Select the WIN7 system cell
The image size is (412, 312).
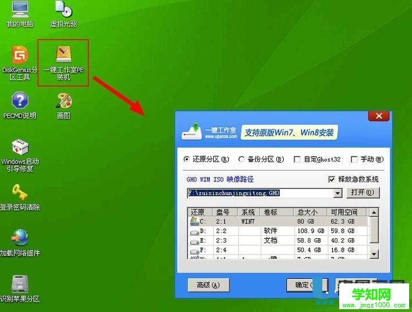pyautogui.click(x=248, y=222)
